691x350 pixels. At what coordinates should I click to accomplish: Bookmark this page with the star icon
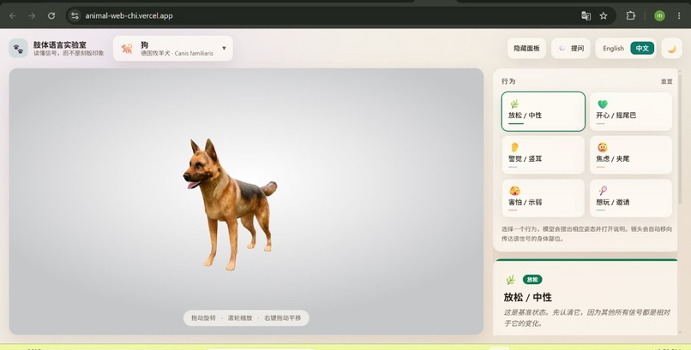pos(604,15)
